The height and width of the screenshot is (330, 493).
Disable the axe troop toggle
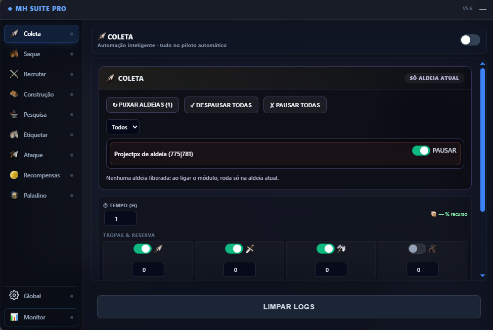pos(326,249)
